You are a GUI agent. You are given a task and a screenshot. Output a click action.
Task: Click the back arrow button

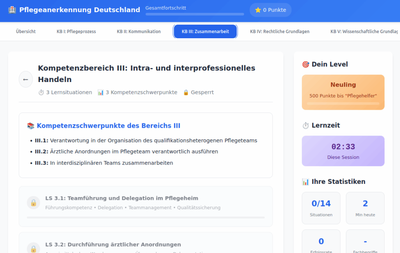(26, 79)
